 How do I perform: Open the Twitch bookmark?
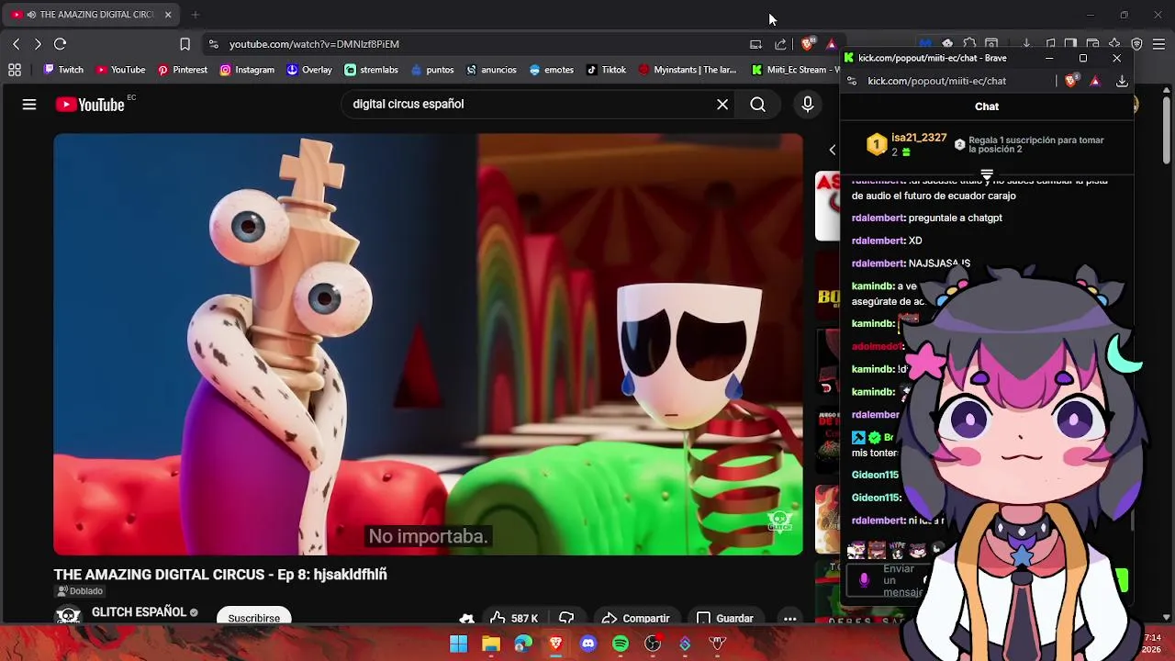63,70
